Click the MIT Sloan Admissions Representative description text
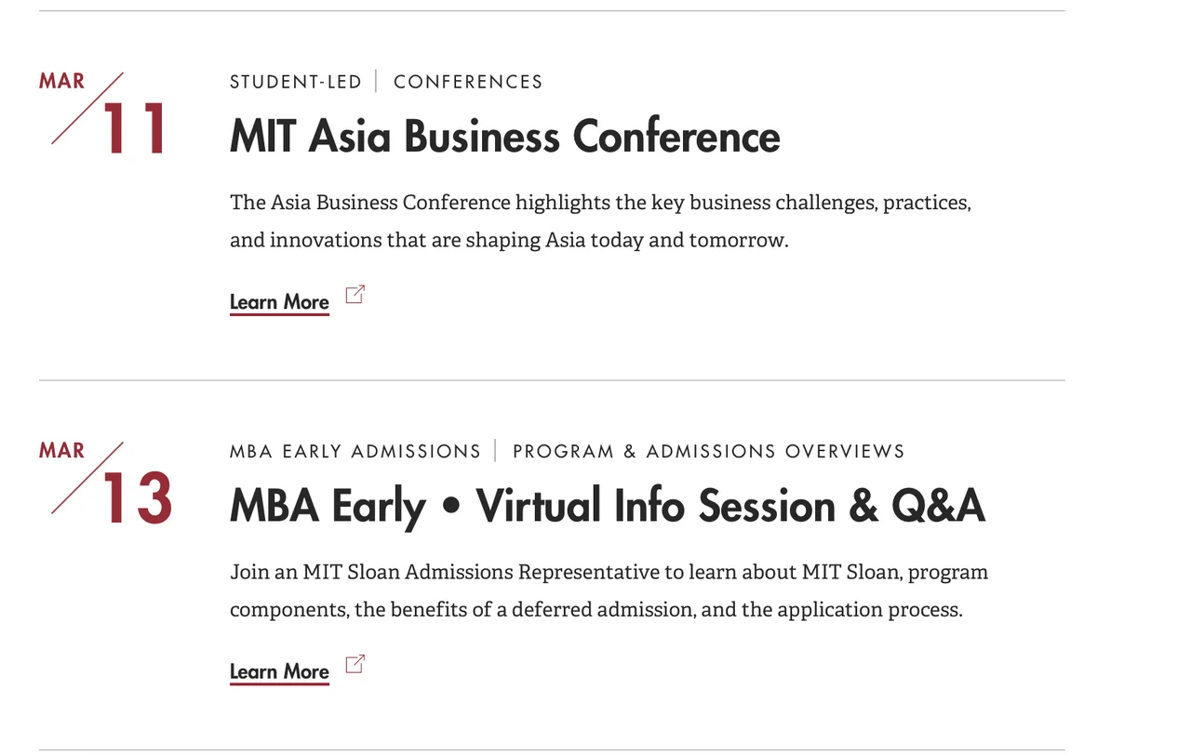Image resolution: width=1191 pixels, height=755 pixels. click(609, 590)
